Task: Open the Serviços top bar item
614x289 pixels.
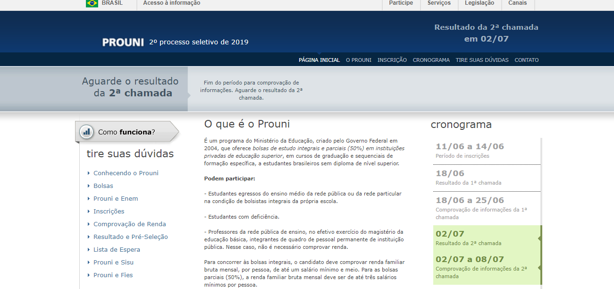Action: [x=439, y=3]
